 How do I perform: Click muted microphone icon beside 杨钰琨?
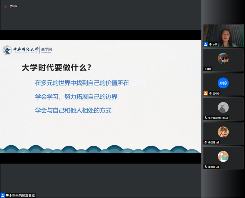pos(206,142)
